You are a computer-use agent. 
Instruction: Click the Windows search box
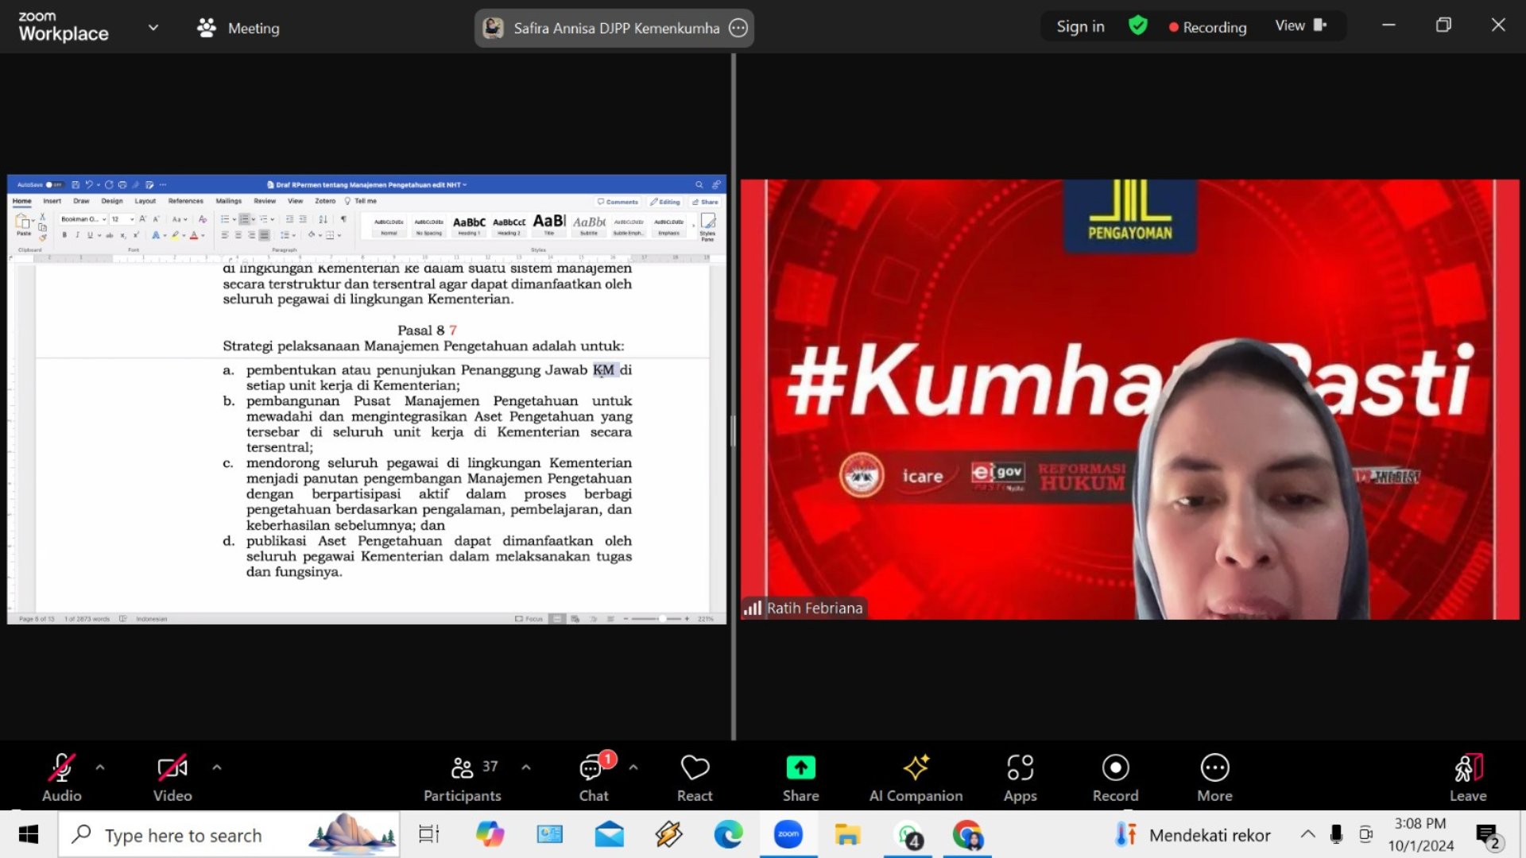229,835
